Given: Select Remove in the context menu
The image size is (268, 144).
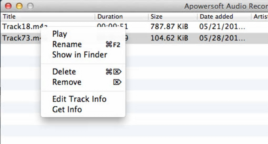Looking at the screenshot, I should [x=67, y=82].
